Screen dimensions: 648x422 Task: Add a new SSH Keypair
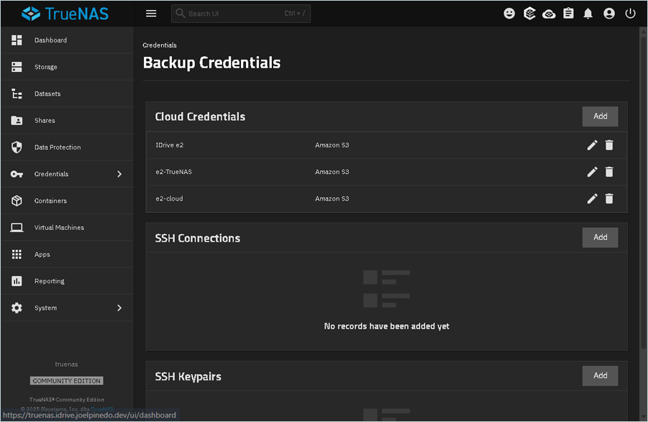click(600, 375)
